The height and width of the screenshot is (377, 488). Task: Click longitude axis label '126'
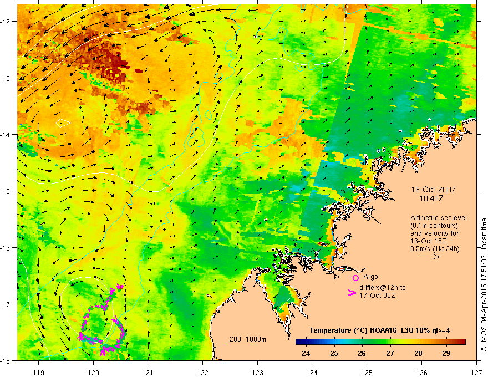421,373
